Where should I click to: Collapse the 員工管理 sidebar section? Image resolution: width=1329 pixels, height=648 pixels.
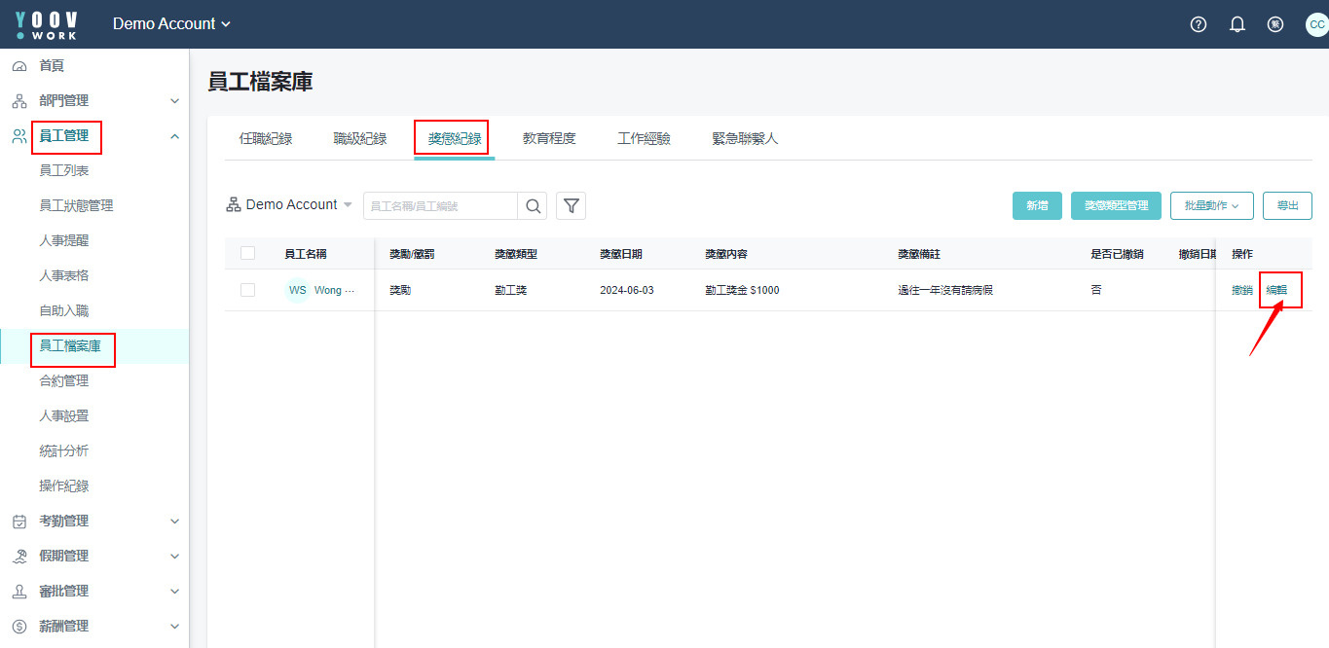pyautogui.click(x=174, y=136)
